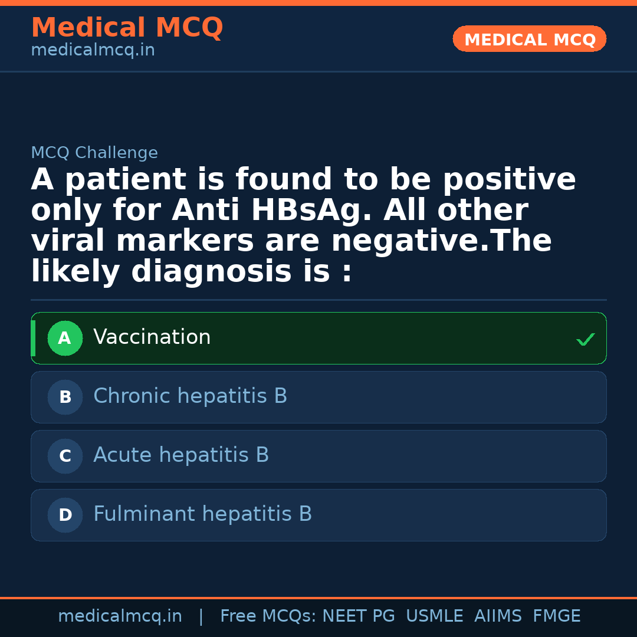Click the D letter circle
Viewport: 637px width, 637px height.
click(65, 515)
